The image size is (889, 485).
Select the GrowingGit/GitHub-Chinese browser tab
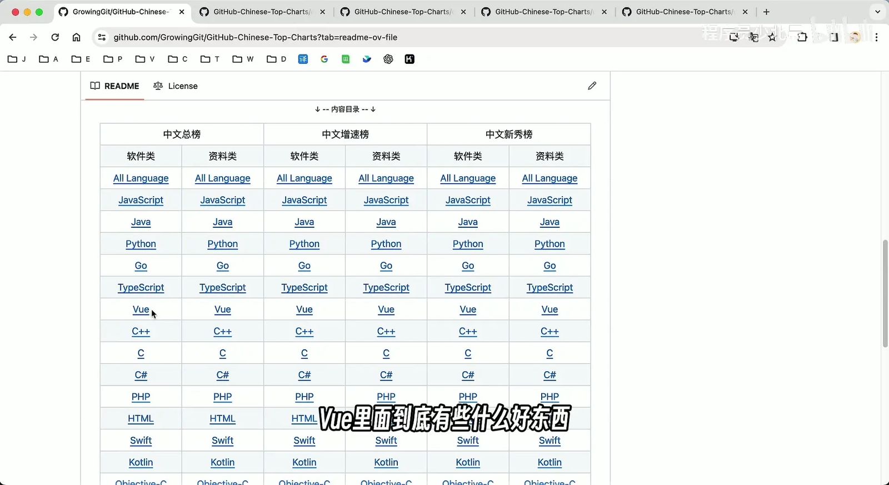pyautogui.click(x=121, y=12)
